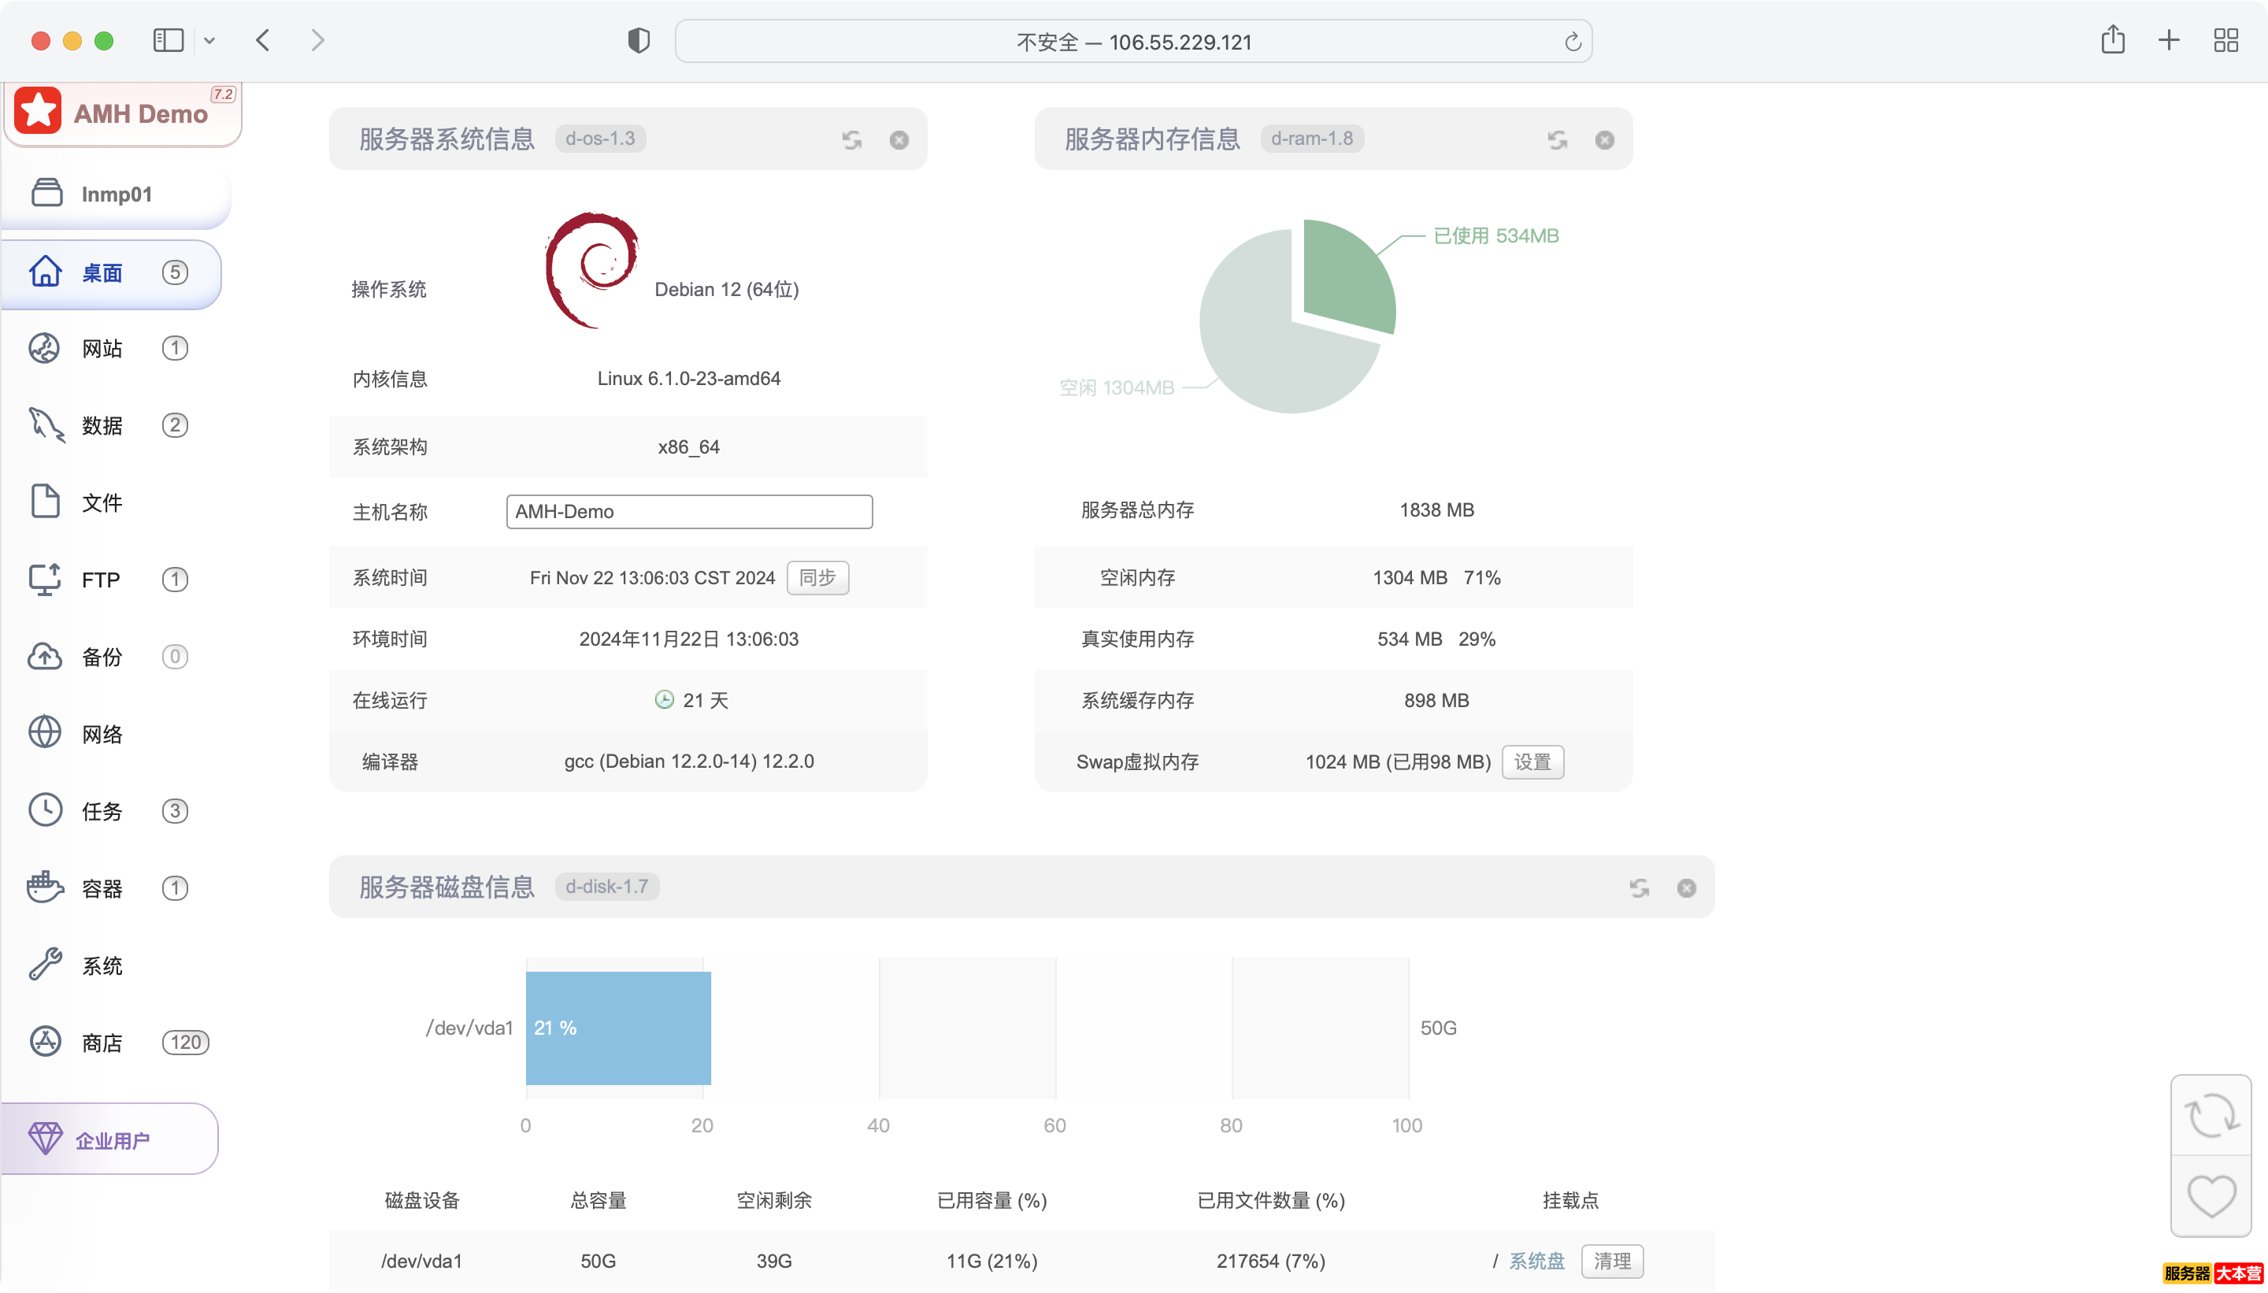Viewport: 2268px width, 1293px height.
Task: Click the 设置 Swap settings button
Action: click(1532, 762)
